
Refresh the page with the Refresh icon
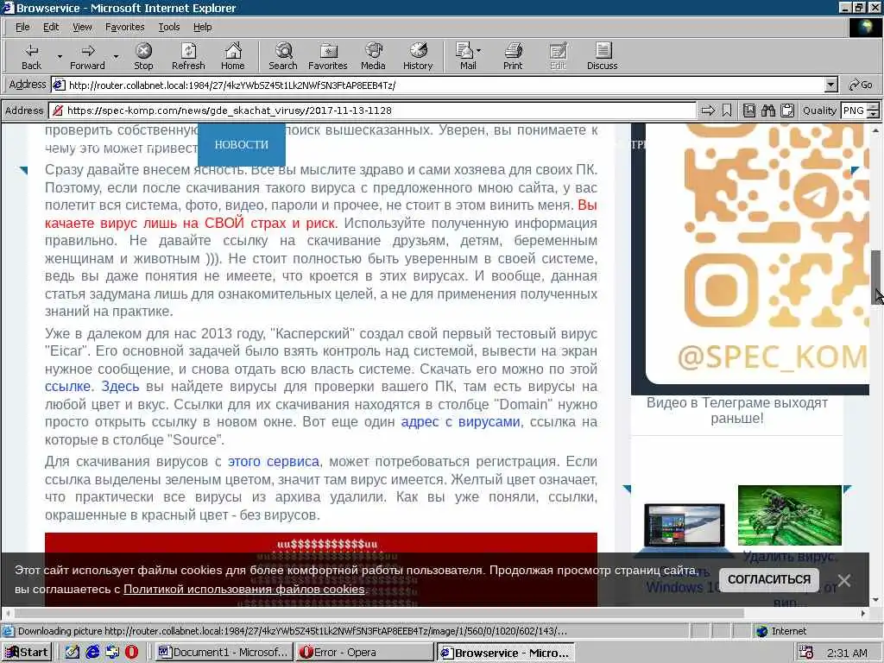tap(188, 56)
